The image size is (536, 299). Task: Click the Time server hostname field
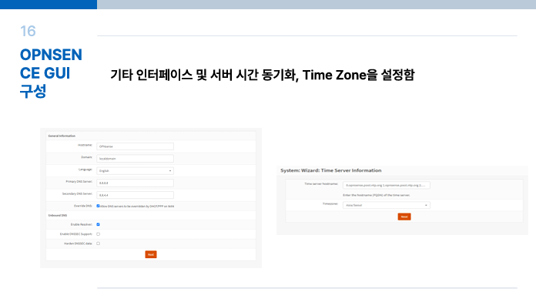point(387,185)
